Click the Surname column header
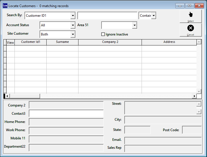 (x=62, y=42)
